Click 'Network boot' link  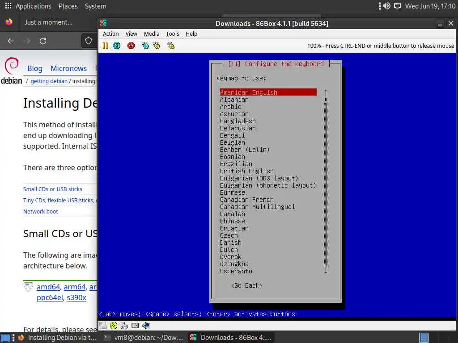pyautogui.click(x=41, y=211)
